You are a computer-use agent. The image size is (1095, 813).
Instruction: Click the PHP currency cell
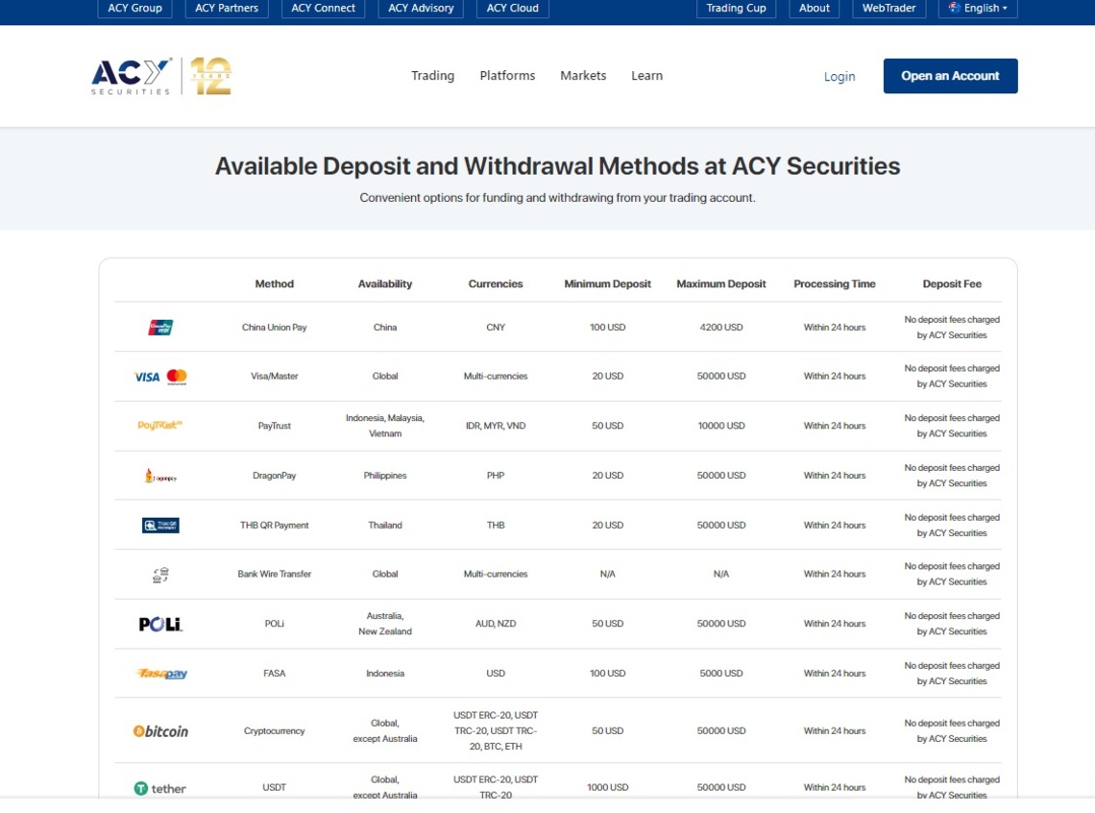(496, 475)
